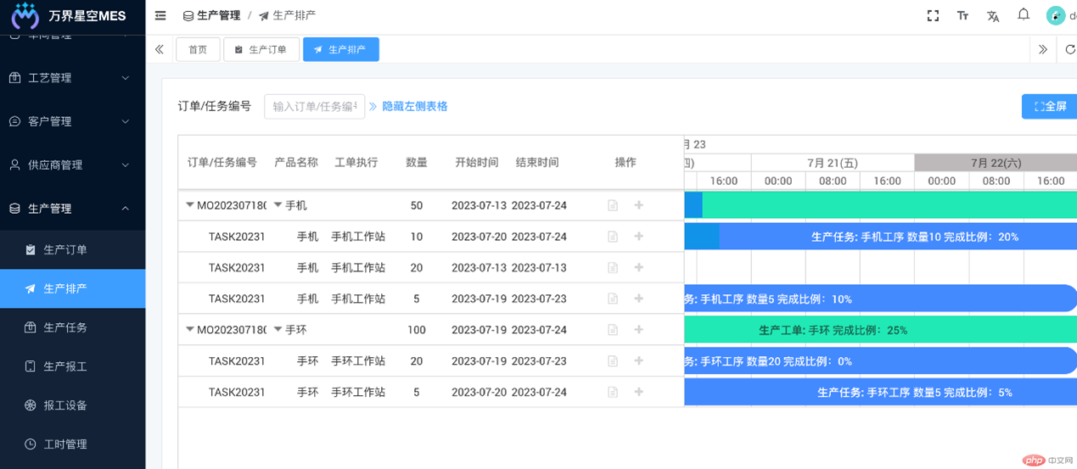The width and height of the screenshot is (1077, 469).
Task: Add icon for 手机 quantity 5 row
Action: [639, 299]
